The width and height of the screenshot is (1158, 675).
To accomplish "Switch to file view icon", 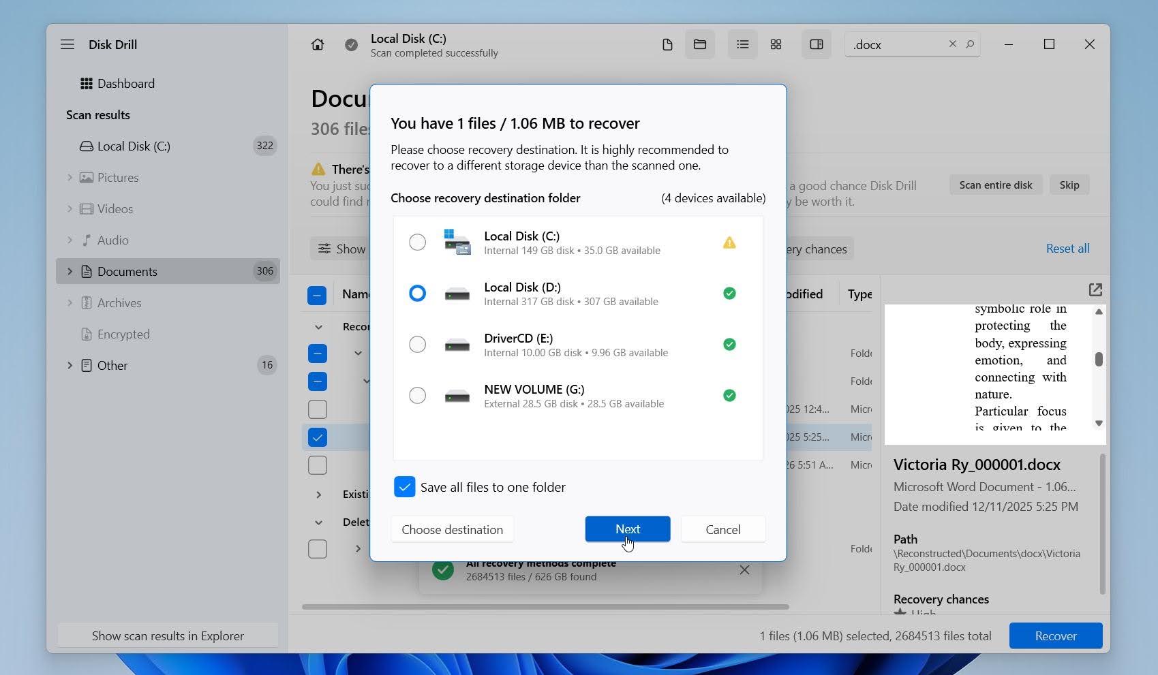I will coord(667,44).
